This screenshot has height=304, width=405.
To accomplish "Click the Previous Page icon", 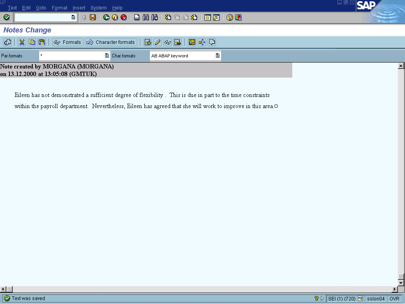I will click(x=177, y=17).
